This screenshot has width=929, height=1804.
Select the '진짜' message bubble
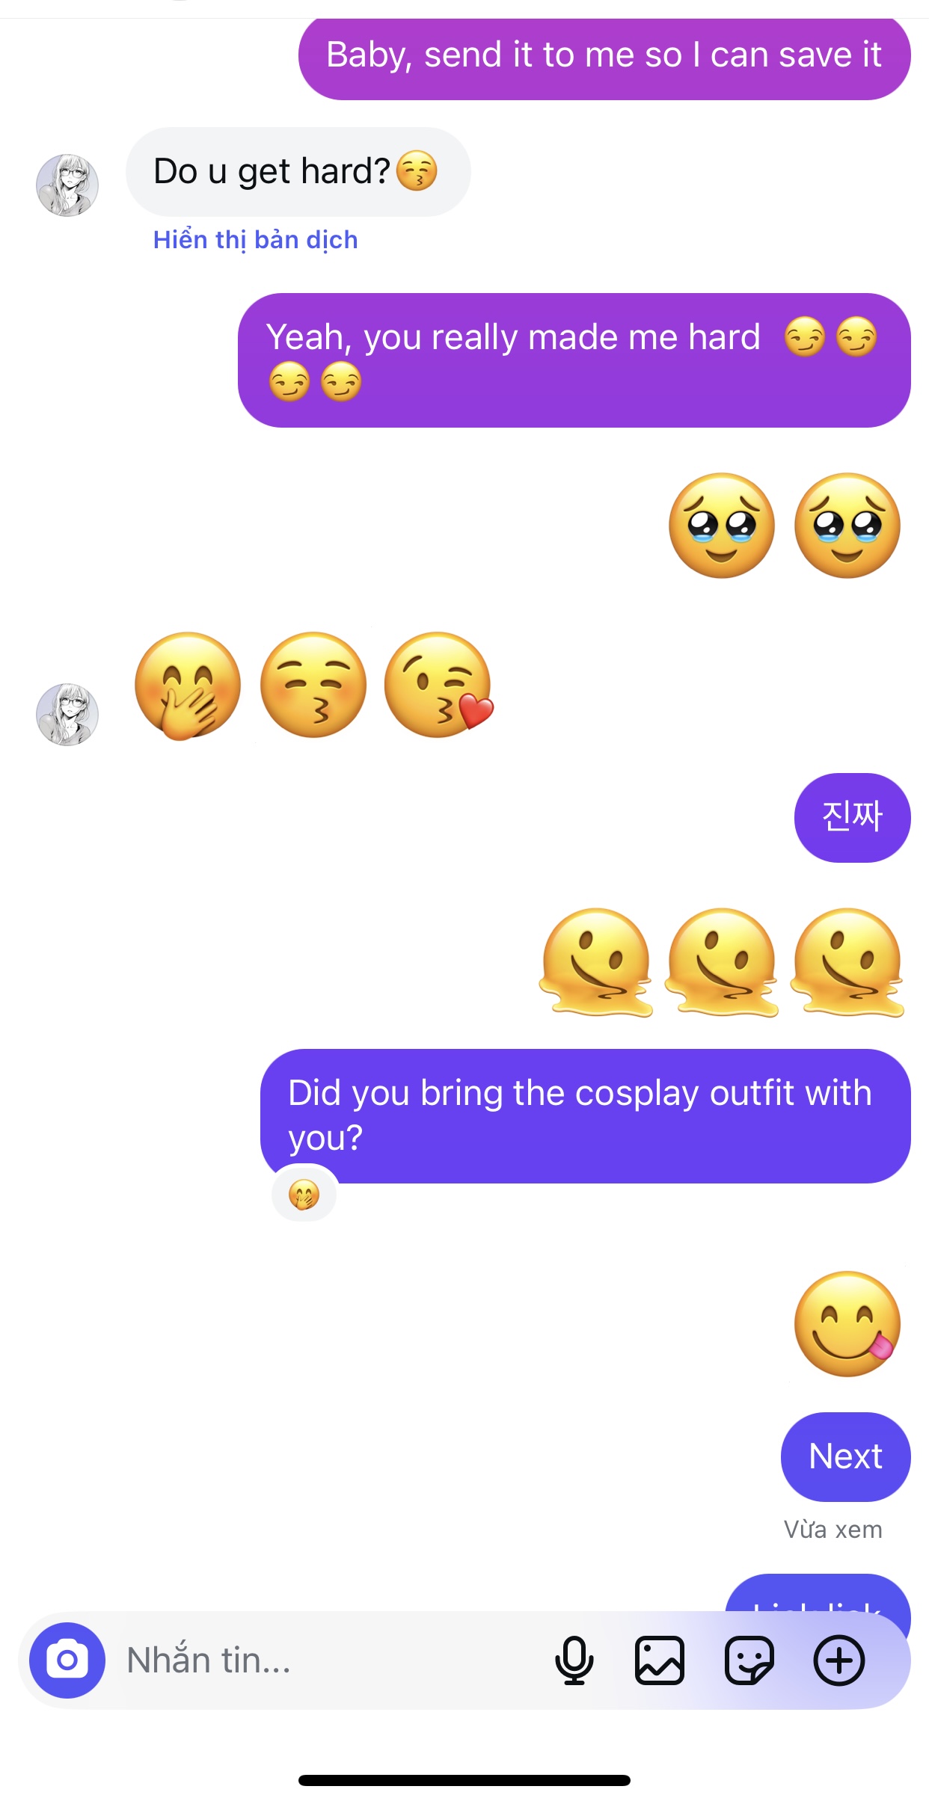point(852,817)
